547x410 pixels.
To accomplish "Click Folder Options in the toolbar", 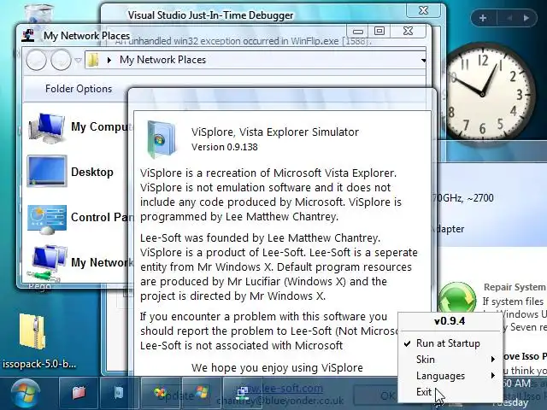I will (79, 89).
